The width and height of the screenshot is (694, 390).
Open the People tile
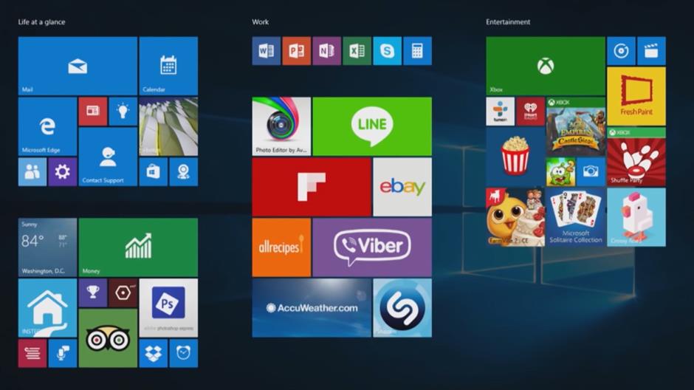(x=32, y=172)
